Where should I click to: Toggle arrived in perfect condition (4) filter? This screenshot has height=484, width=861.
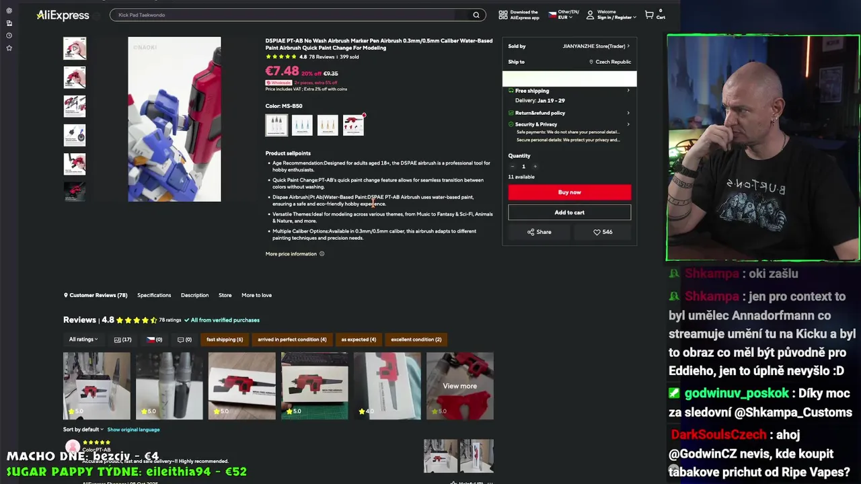click(x=292, y=339)
